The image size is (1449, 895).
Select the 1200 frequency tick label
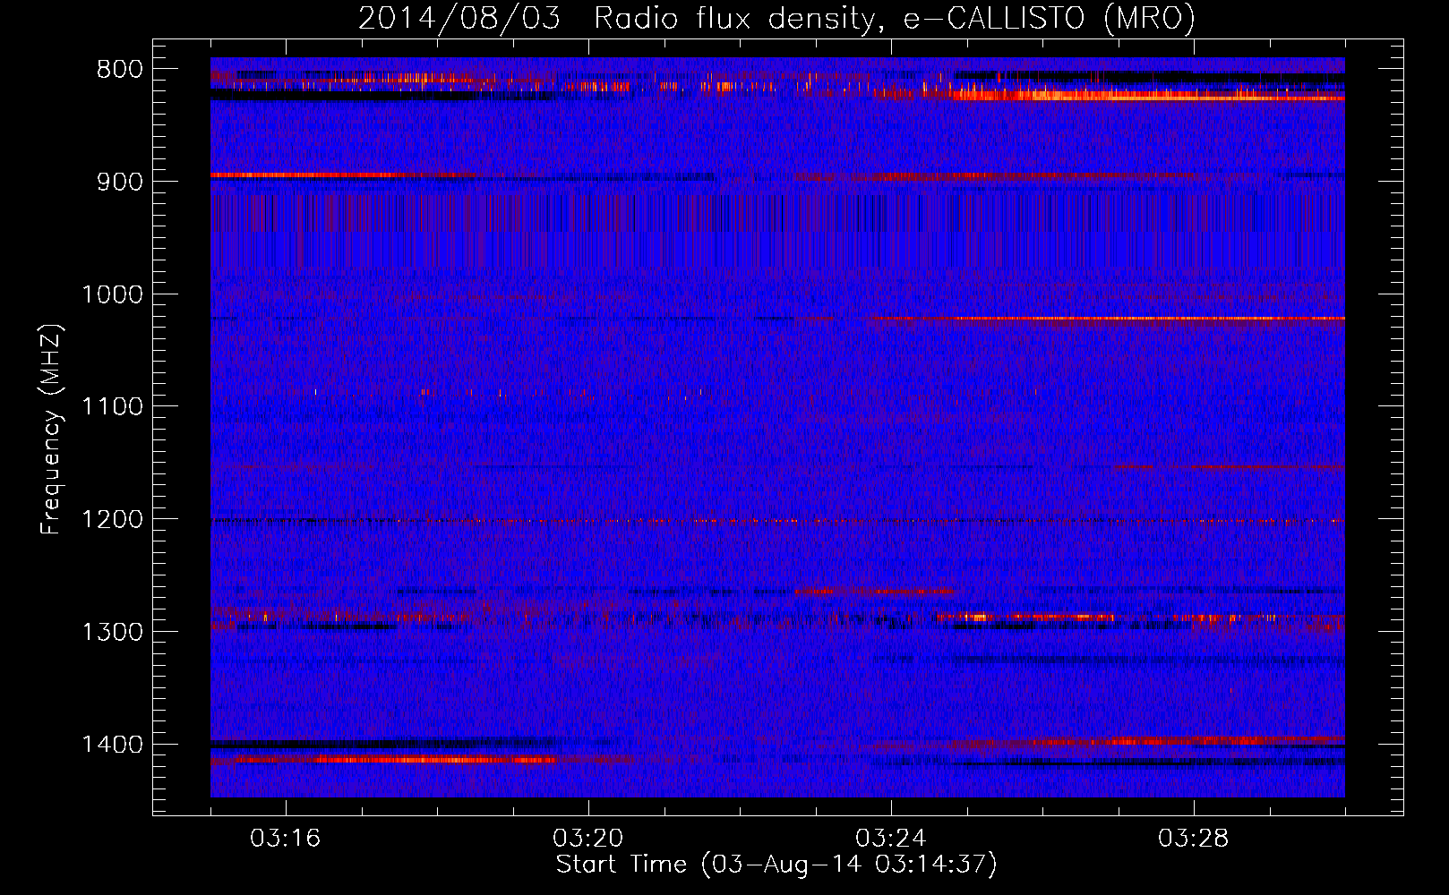point(112,520)
